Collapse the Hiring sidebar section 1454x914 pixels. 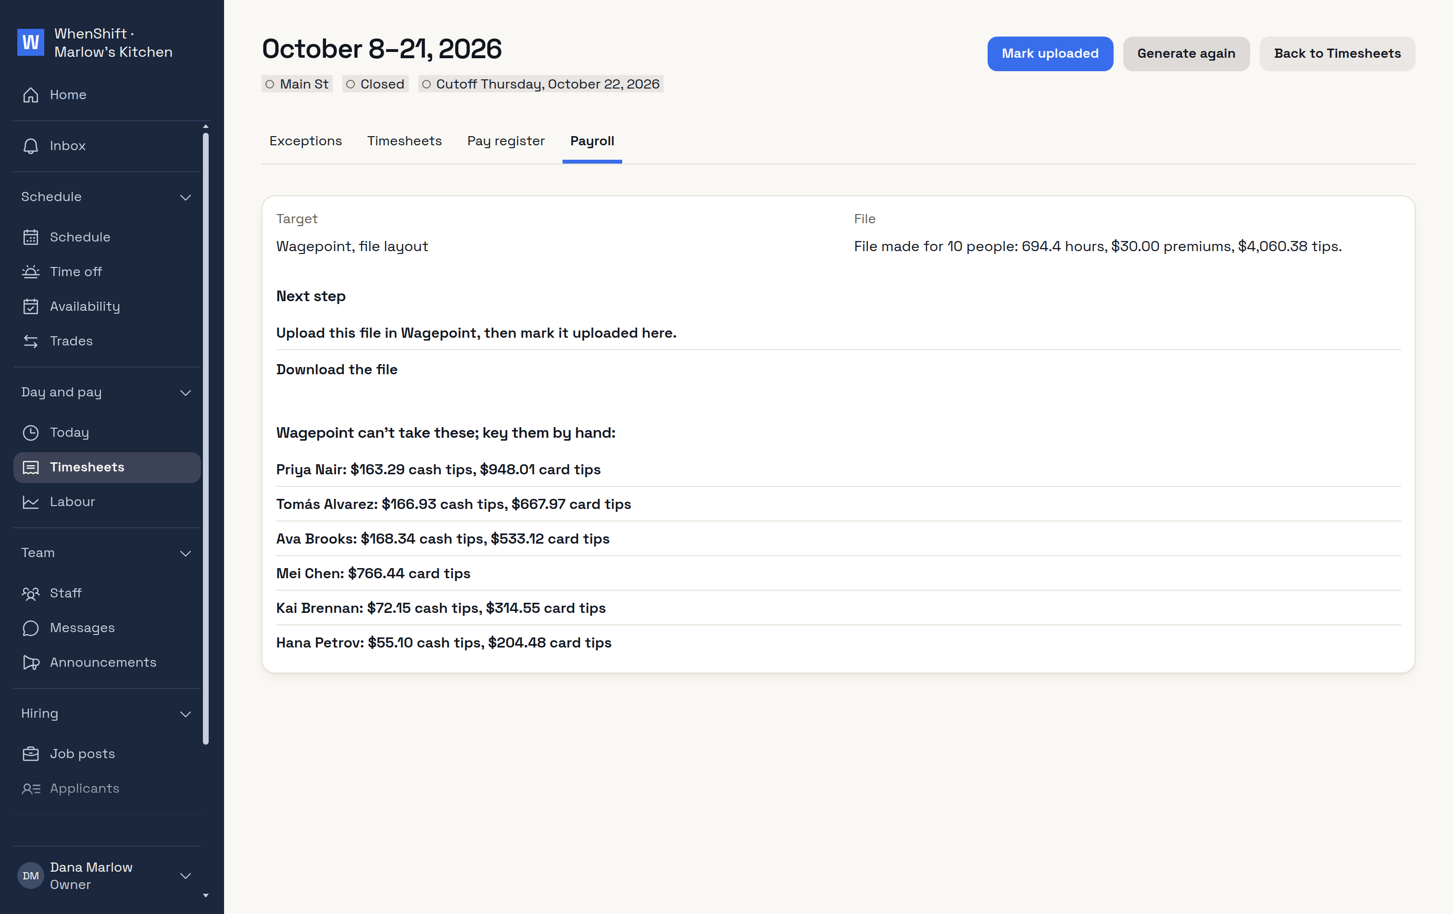[186, 714]
